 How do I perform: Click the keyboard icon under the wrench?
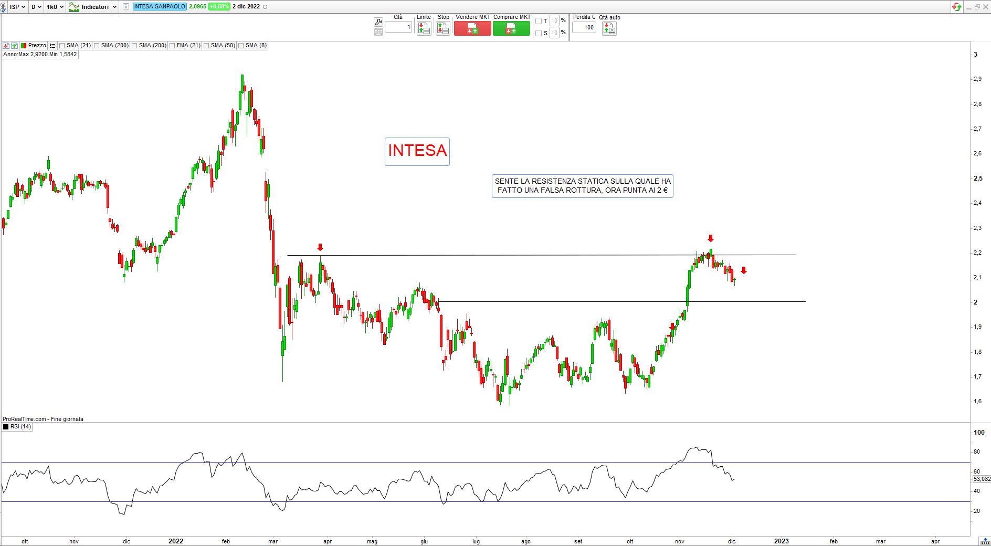pos(378,32)
